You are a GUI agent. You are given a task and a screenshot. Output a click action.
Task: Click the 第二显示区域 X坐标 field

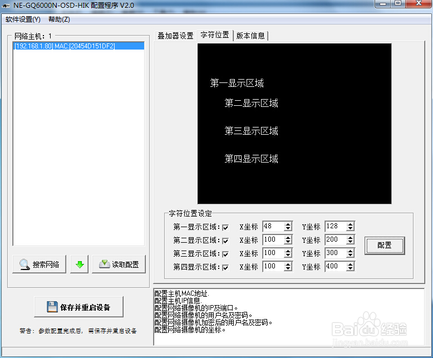pos(274,239)
